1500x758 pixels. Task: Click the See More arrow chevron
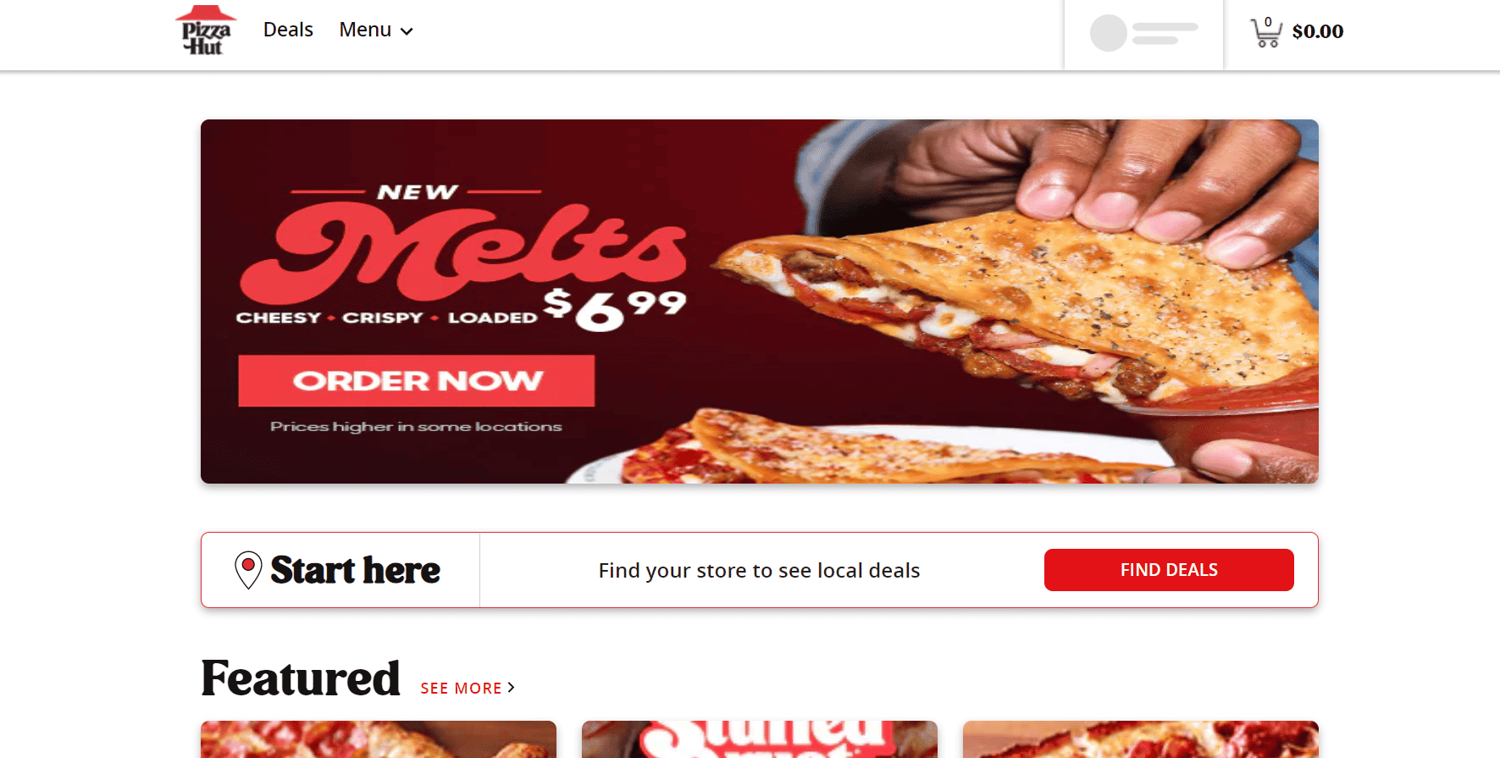point(511,688)
